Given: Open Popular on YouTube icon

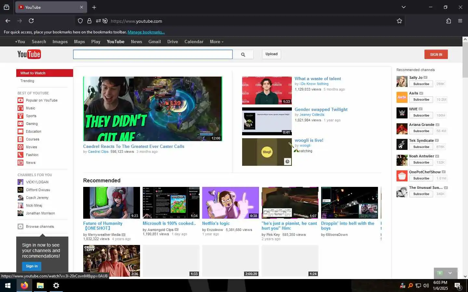Looking at the screenshot, I should click(20, 100).
